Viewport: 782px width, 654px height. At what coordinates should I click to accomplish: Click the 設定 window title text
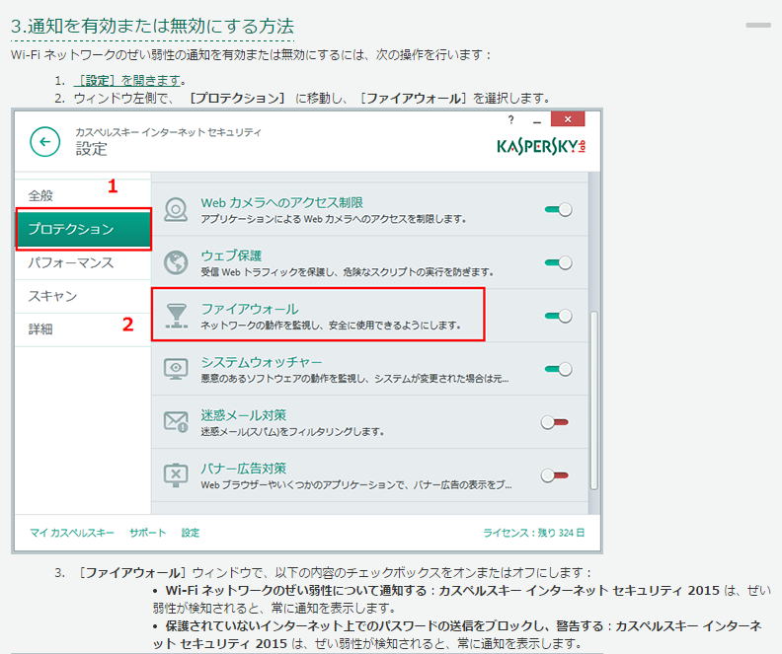[91, 148]
